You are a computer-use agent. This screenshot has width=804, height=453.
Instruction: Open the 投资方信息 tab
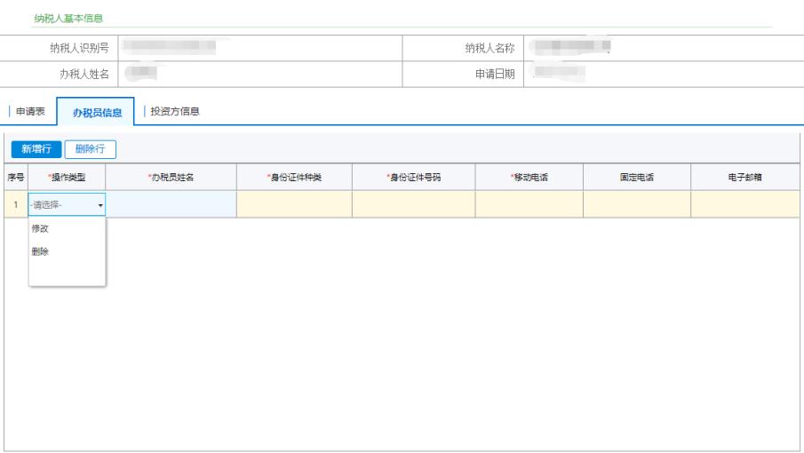tap(174, 112)
